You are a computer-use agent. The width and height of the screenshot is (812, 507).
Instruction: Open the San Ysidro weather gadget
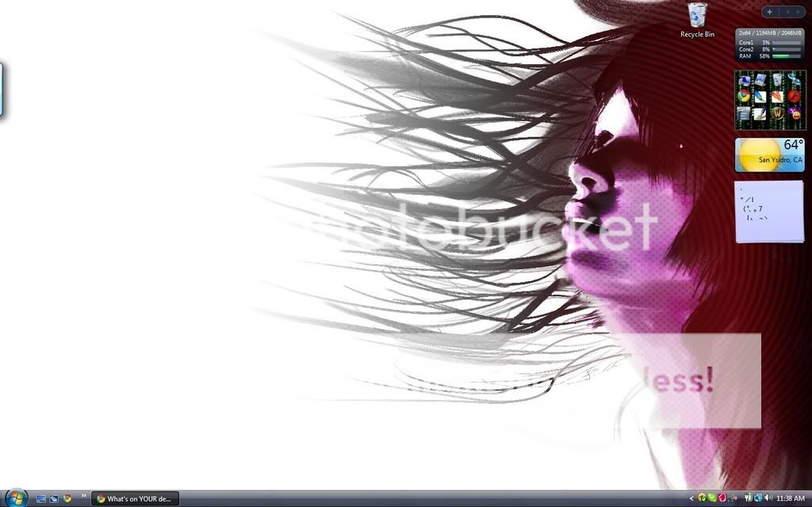click(768, 154)
